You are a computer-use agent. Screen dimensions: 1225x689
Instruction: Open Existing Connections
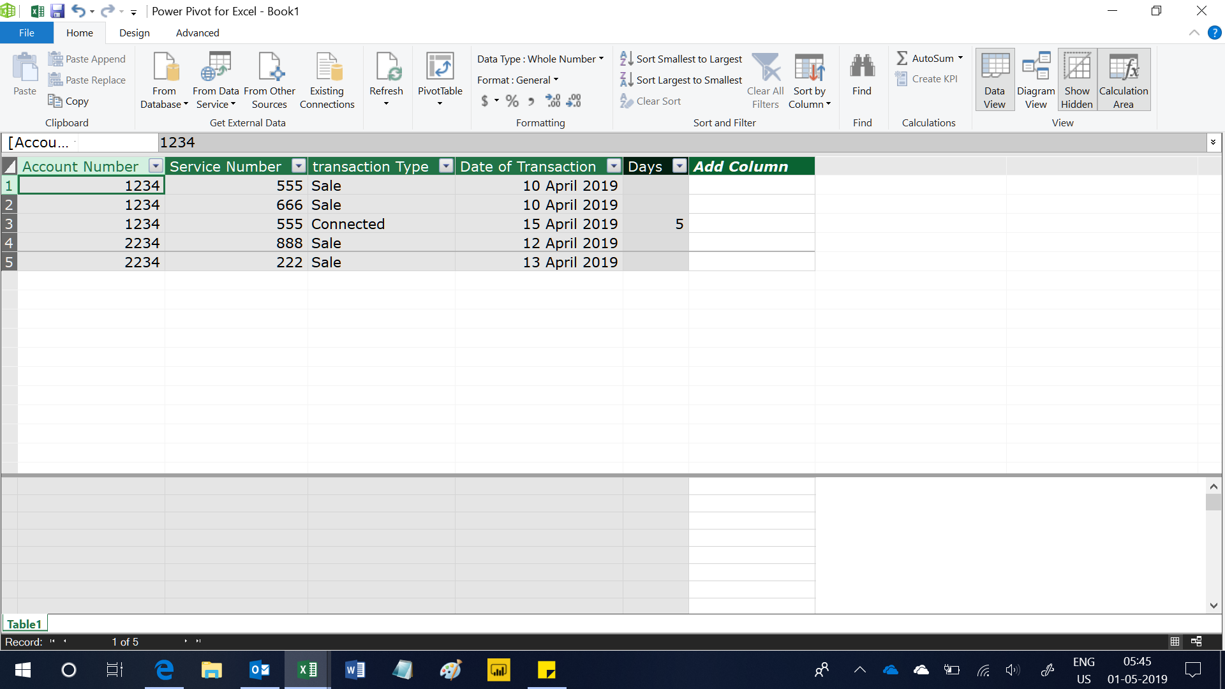pyautogui.click(x=327, y=80)
